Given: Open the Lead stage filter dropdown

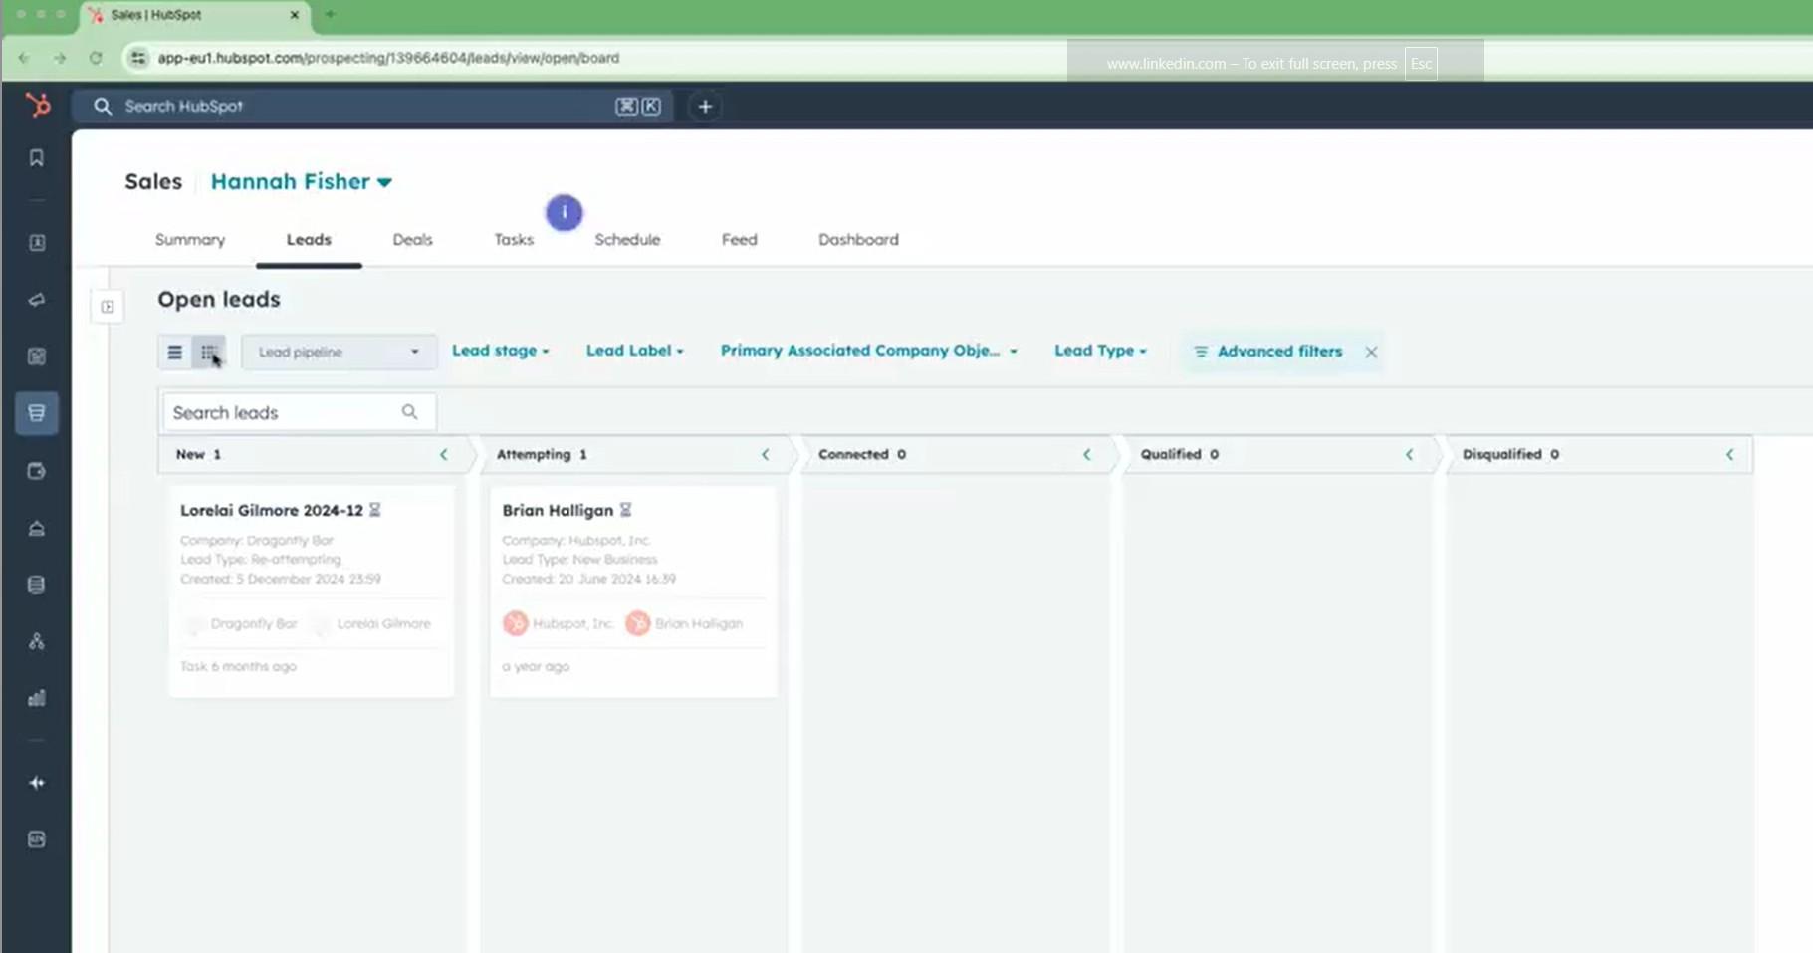Looking at the screenshot, I should click(x=500, y=351).
